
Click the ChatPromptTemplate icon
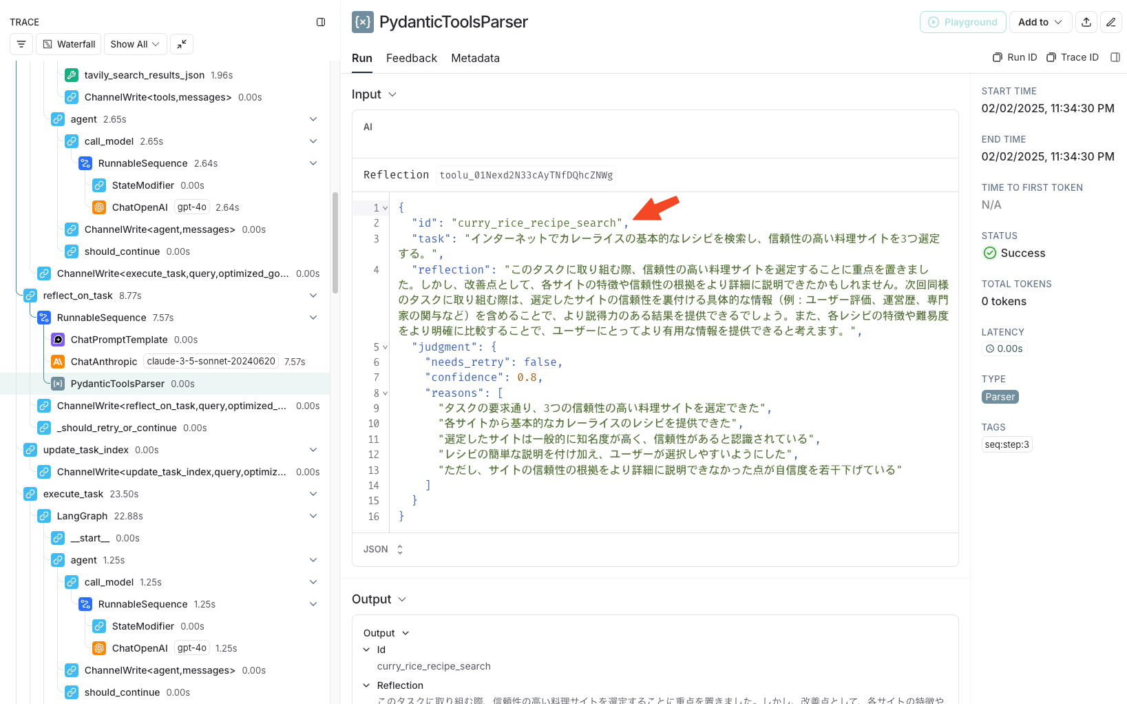(58, 340)
